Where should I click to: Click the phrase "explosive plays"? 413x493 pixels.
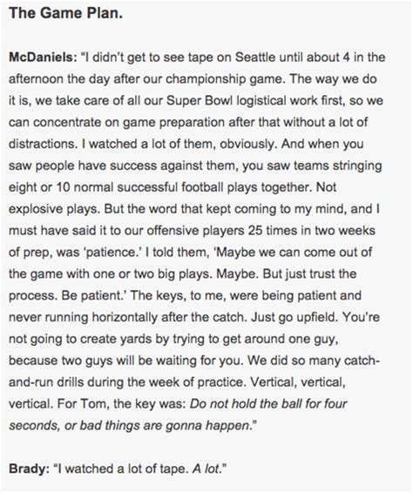(x=54, y=209)
